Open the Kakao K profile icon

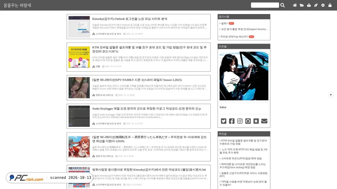[x=256, y=121]
